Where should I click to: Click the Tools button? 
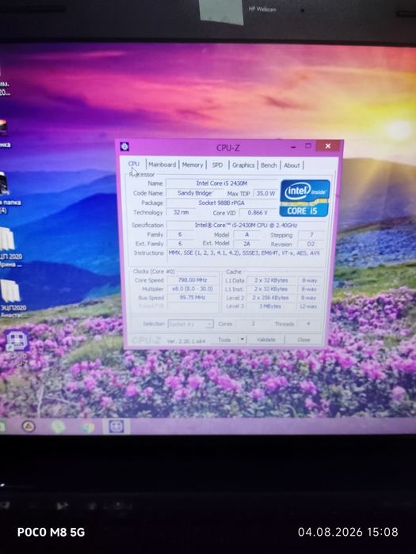pos(224,340)
